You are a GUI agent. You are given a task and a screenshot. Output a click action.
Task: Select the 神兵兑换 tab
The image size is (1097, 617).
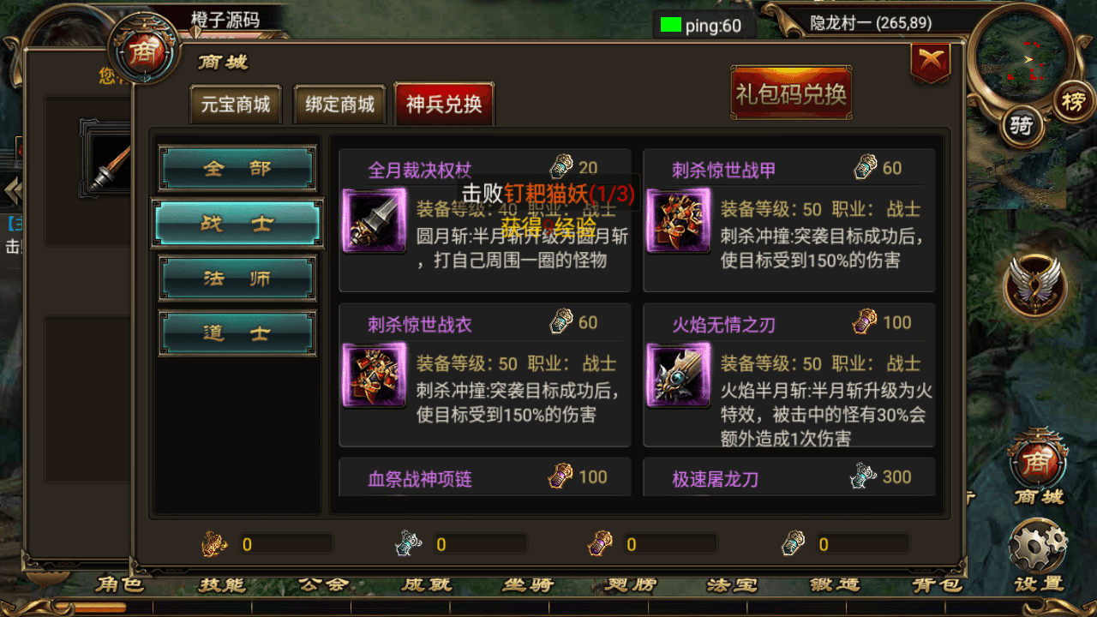click(x=444, y=105)
